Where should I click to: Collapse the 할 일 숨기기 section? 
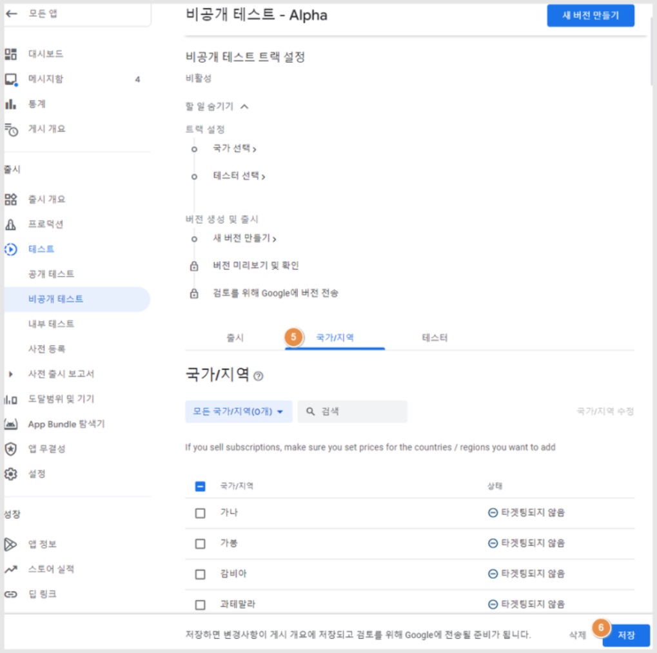217,107
